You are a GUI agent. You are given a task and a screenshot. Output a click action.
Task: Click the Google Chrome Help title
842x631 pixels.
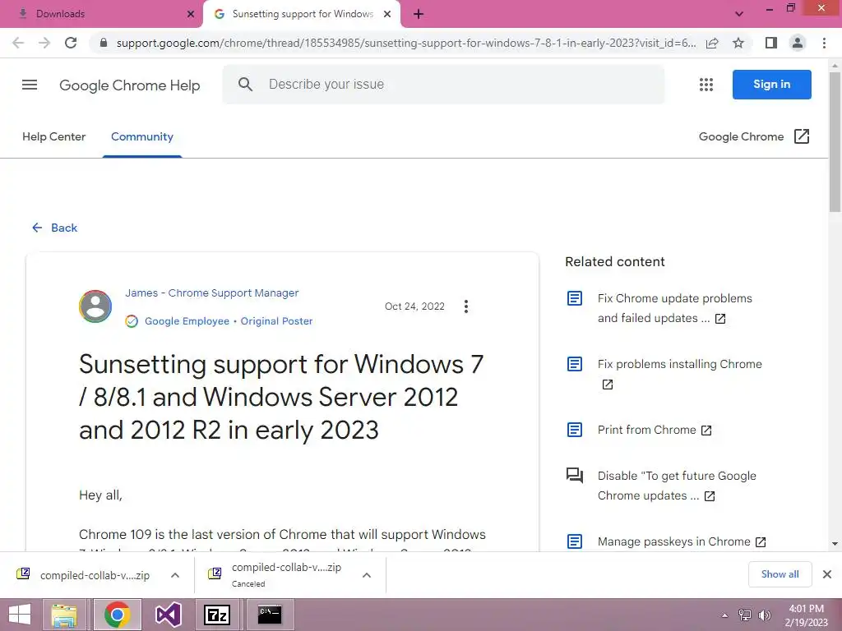[x=129, y=85]
